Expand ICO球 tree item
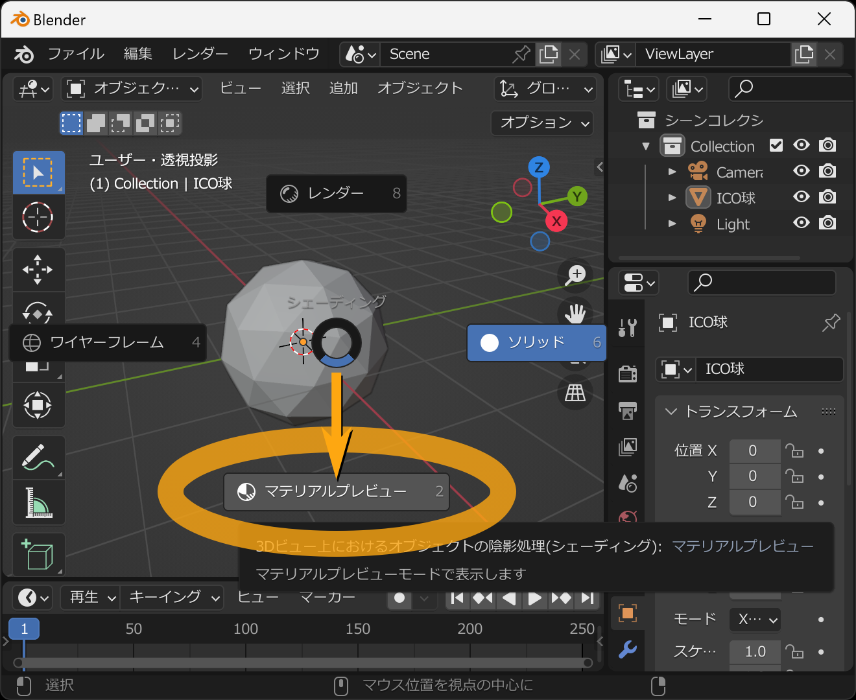The image size is (856, 700). (672, 198)
